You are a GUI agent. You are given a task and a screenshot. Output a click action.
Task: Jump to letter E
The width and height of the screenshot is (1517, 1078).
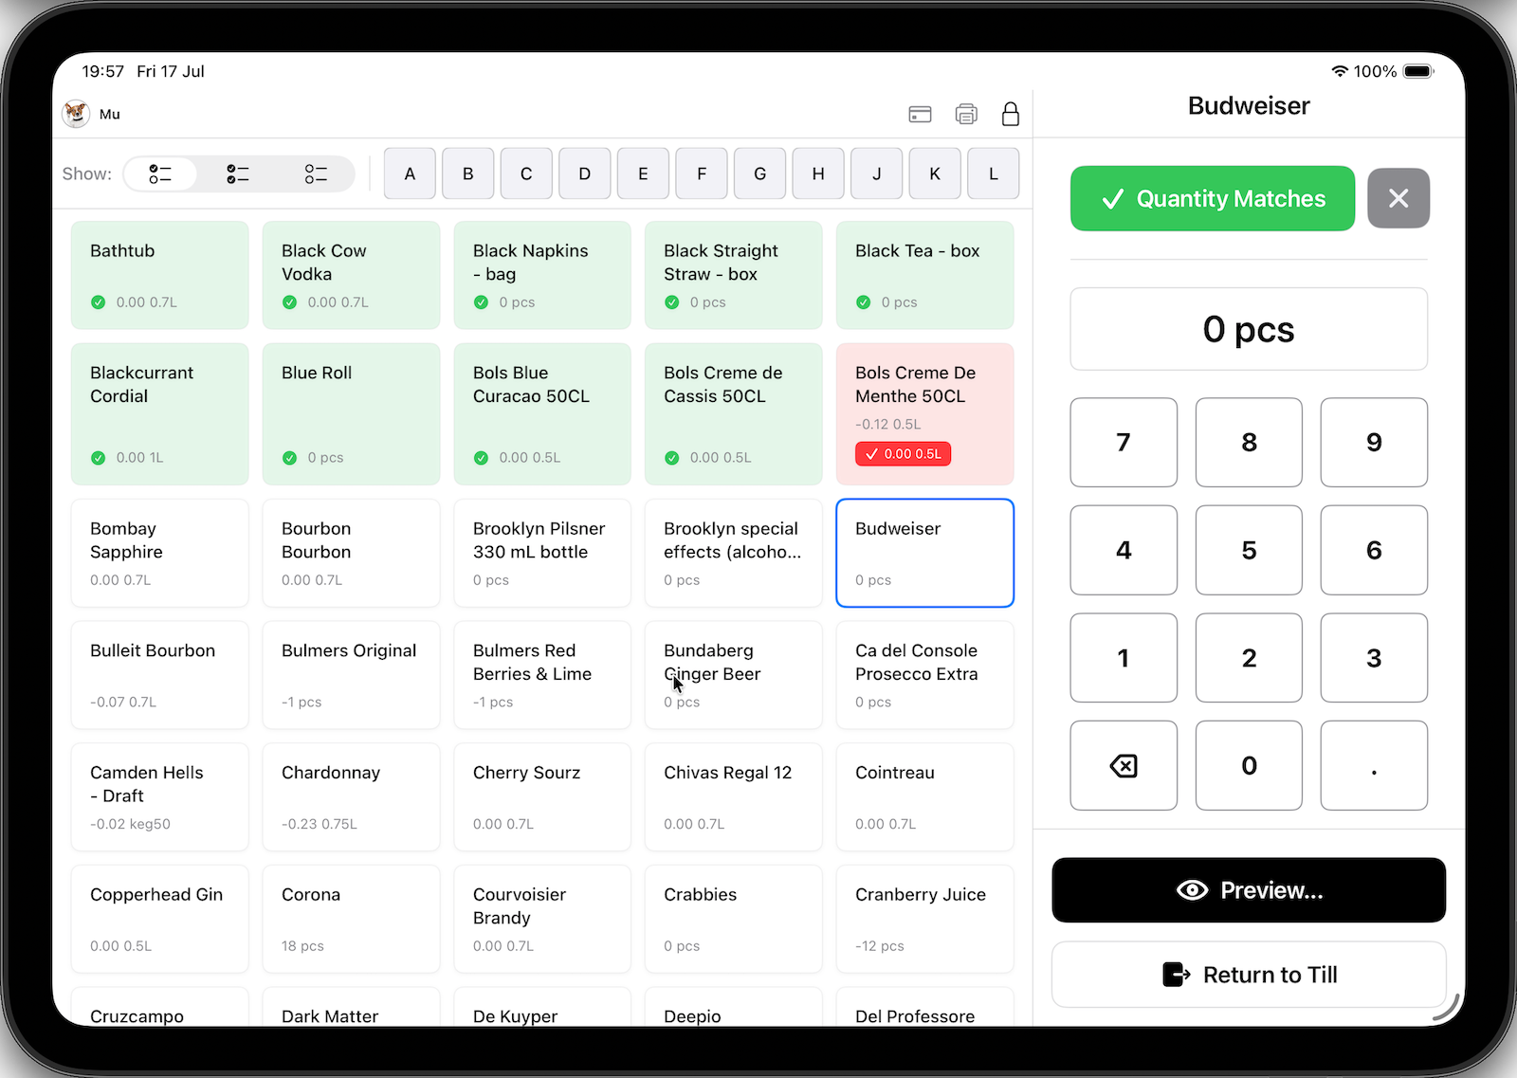pyautogui.click(x=643, y=174)
